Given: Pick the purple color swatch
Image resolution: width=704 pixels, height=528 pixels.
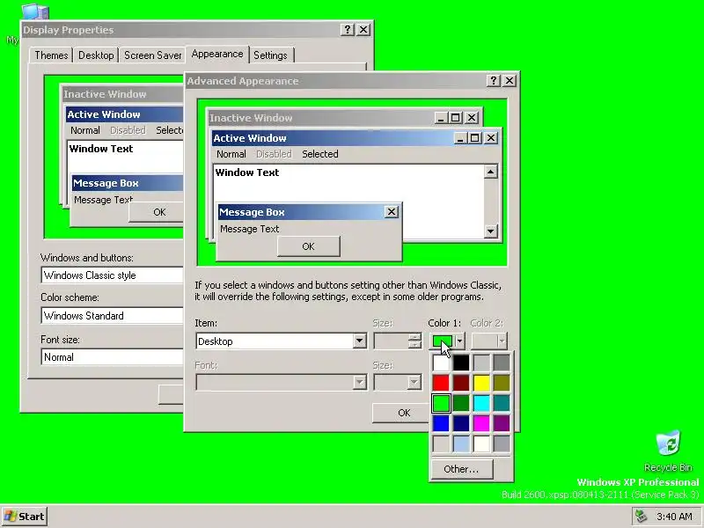Looking at the screenshot, I should tap(502, 423).
